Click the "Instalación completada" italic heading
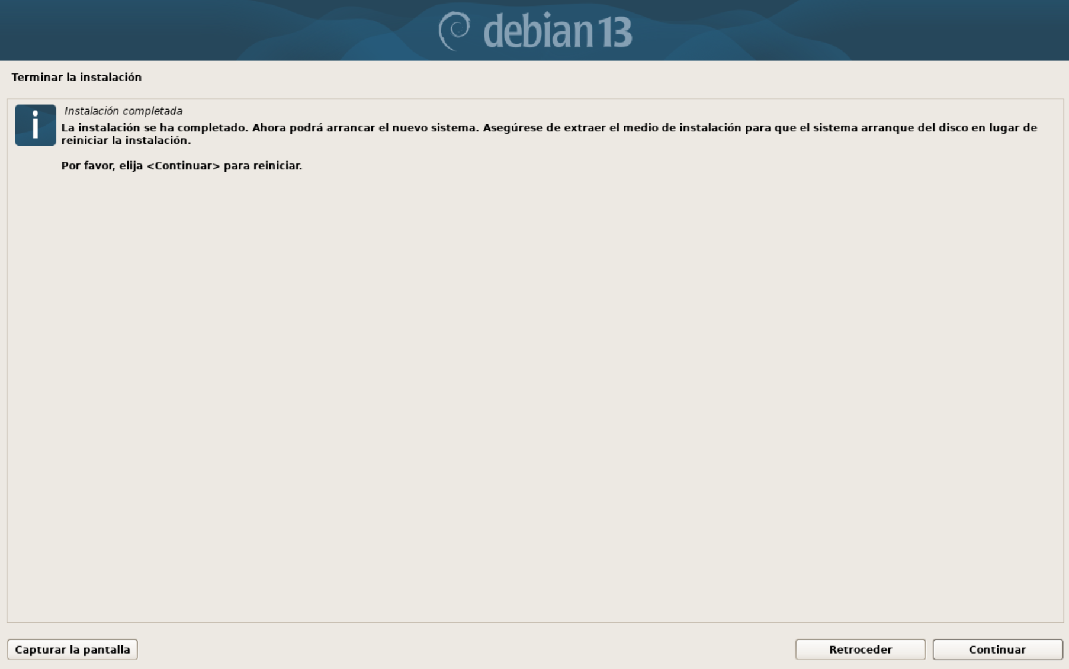This screenshot has width=1069, height=669. pyautogui.click(x=123, y=111)
